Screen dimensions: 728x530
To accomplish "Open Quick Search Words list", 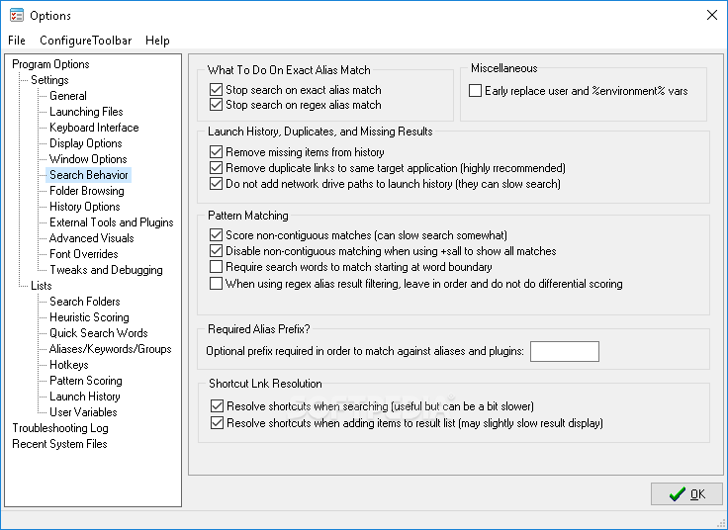I will coord(99,333).
